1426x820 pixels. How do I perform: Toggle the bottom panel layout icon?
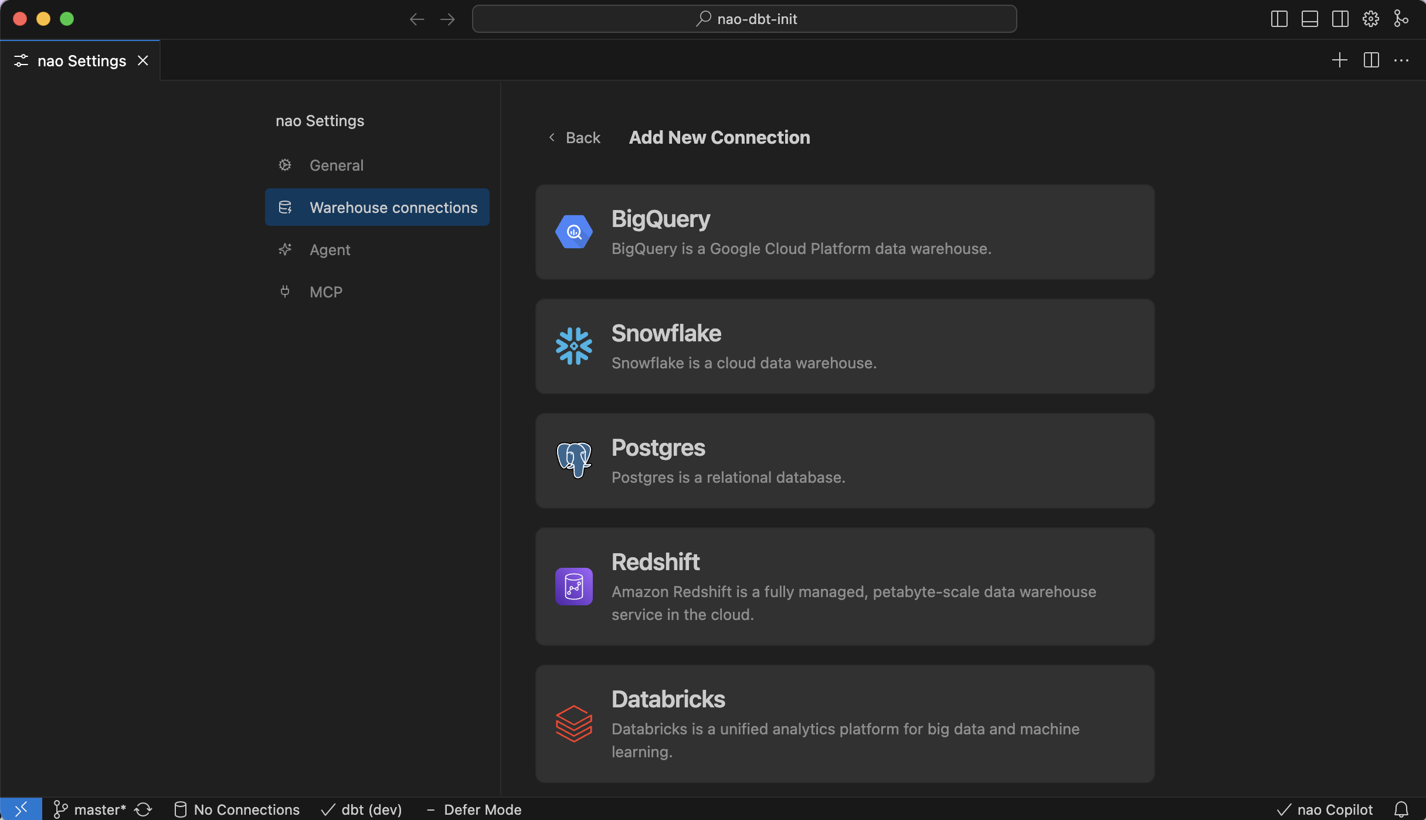tap(1310, 18)
